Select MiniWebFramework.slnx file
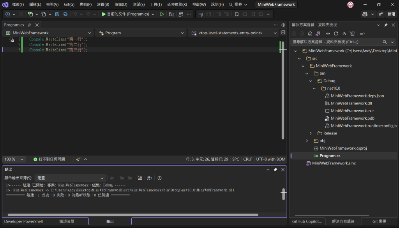 click(334, 163)
